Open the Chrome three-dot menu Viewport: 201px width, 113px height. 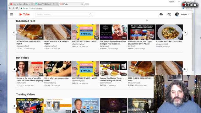coord(192,8)
